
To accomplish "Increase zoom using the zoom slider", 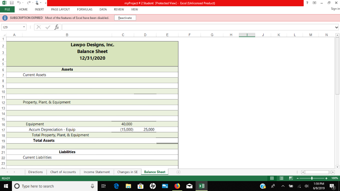I will (326, 178).
